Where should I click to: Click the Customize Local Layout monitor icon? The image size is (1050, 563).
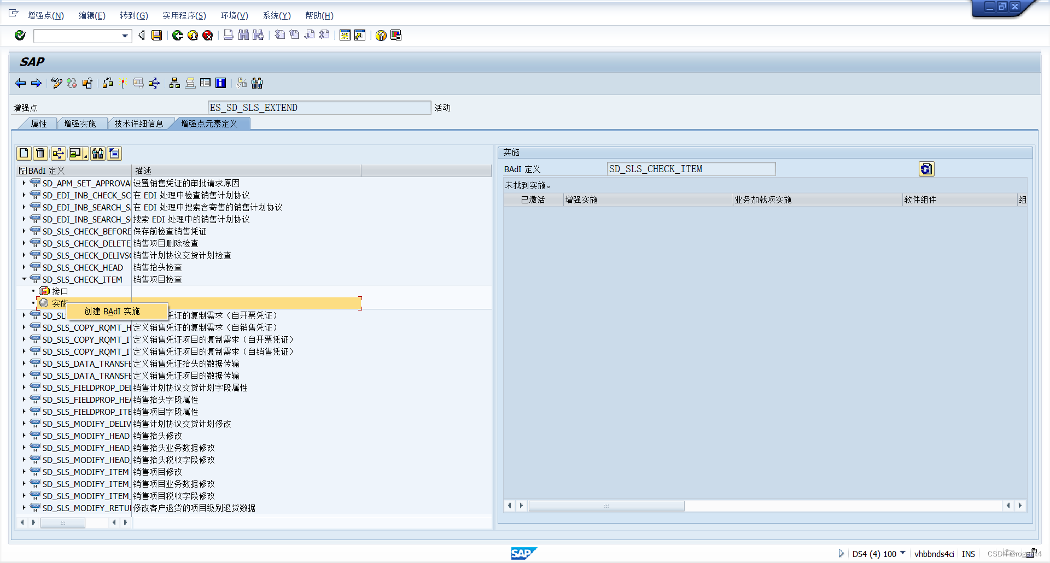pos(396,36)
